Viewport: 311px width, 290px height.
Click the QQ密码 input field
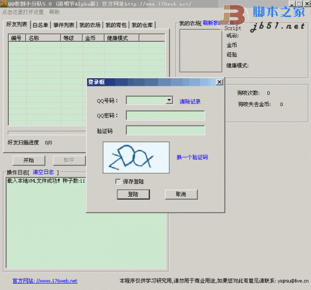[x=165, y=115]
